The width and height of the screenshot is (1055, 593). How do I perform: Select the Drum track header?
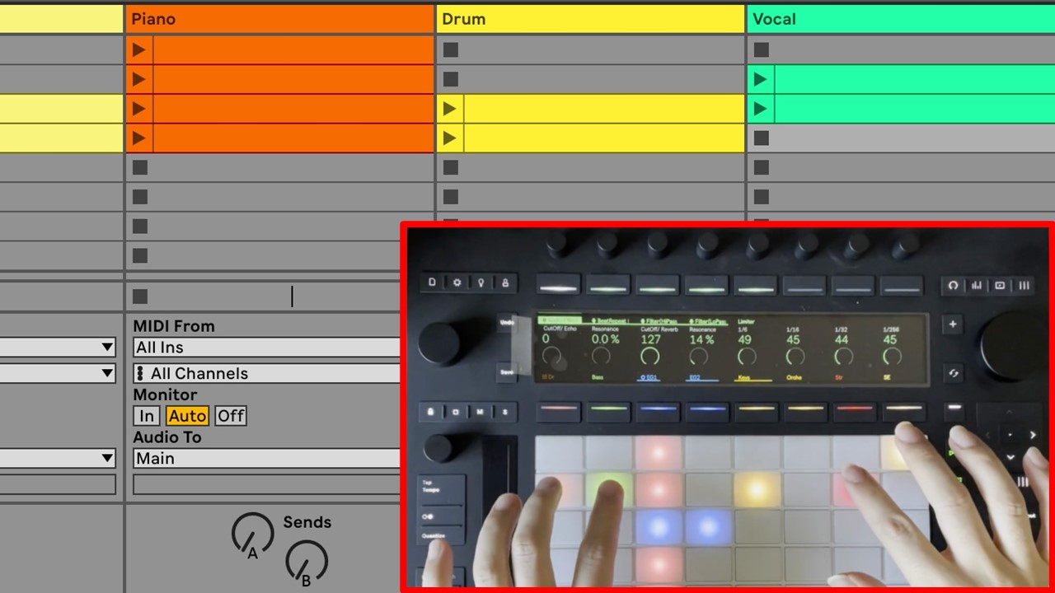coord(591,19)
